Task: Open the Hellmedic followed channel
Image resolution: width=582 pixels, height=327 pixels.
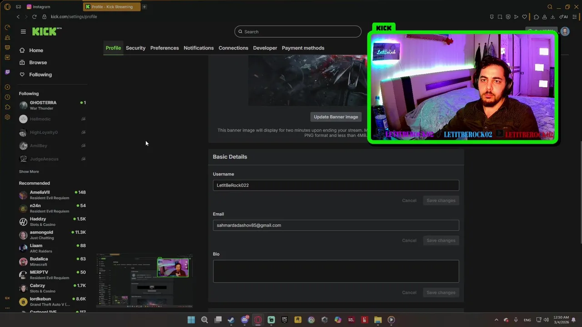Action: tap(52, 119)
